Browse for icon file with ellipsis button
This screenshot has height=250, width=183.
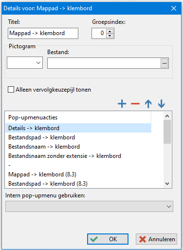[165, 63]
